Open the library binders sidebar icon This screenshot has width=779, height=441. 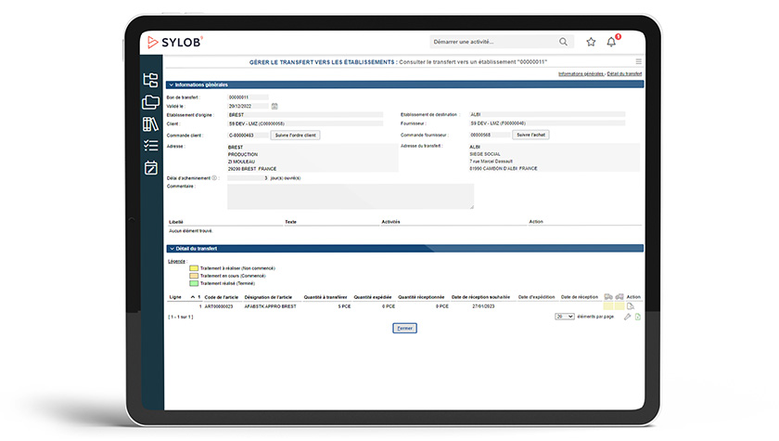(150, 123)
